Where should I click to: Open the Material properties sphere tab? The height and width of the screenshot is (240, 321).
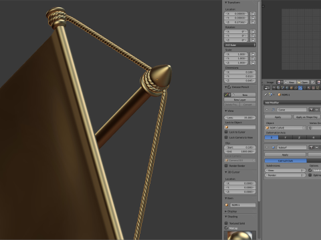coord(309,88)
